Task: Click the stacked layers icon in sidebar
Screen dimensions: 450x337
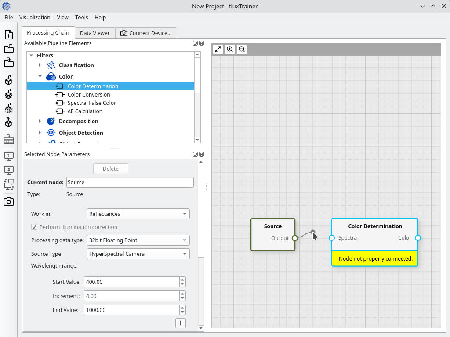Action: click(x=9, y=94)
